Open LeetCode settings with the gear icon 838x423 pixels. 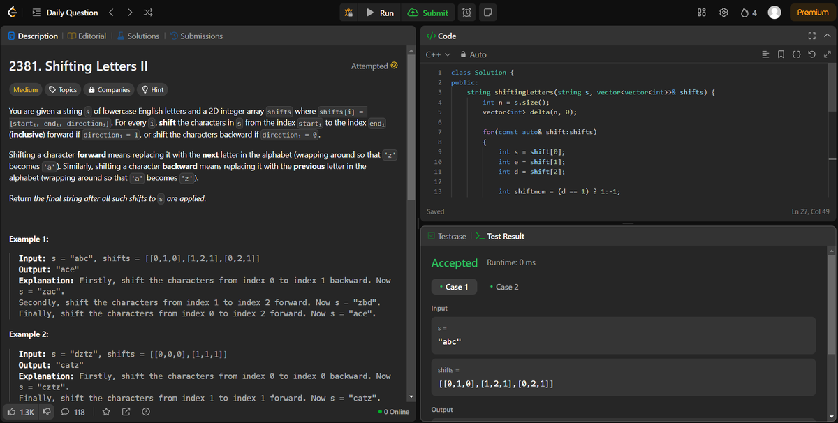(723, 12)
